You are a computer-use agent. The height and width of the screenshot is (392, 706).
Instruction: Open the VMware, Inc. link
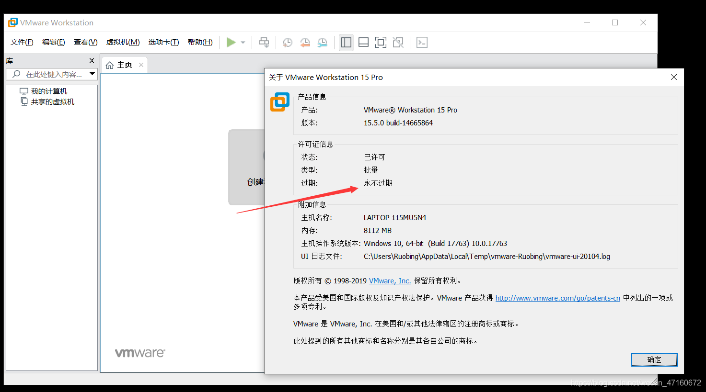coord(390,281)
